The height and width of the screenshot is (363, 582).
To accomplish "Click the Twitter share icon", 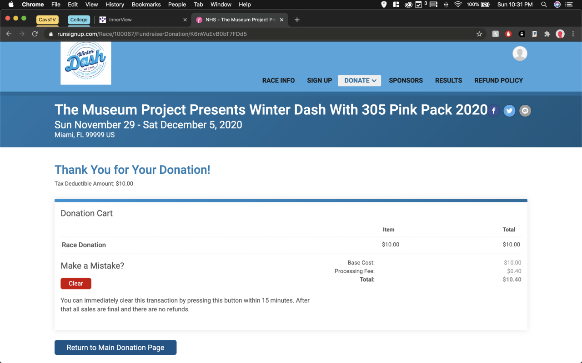I will (509, 111).
